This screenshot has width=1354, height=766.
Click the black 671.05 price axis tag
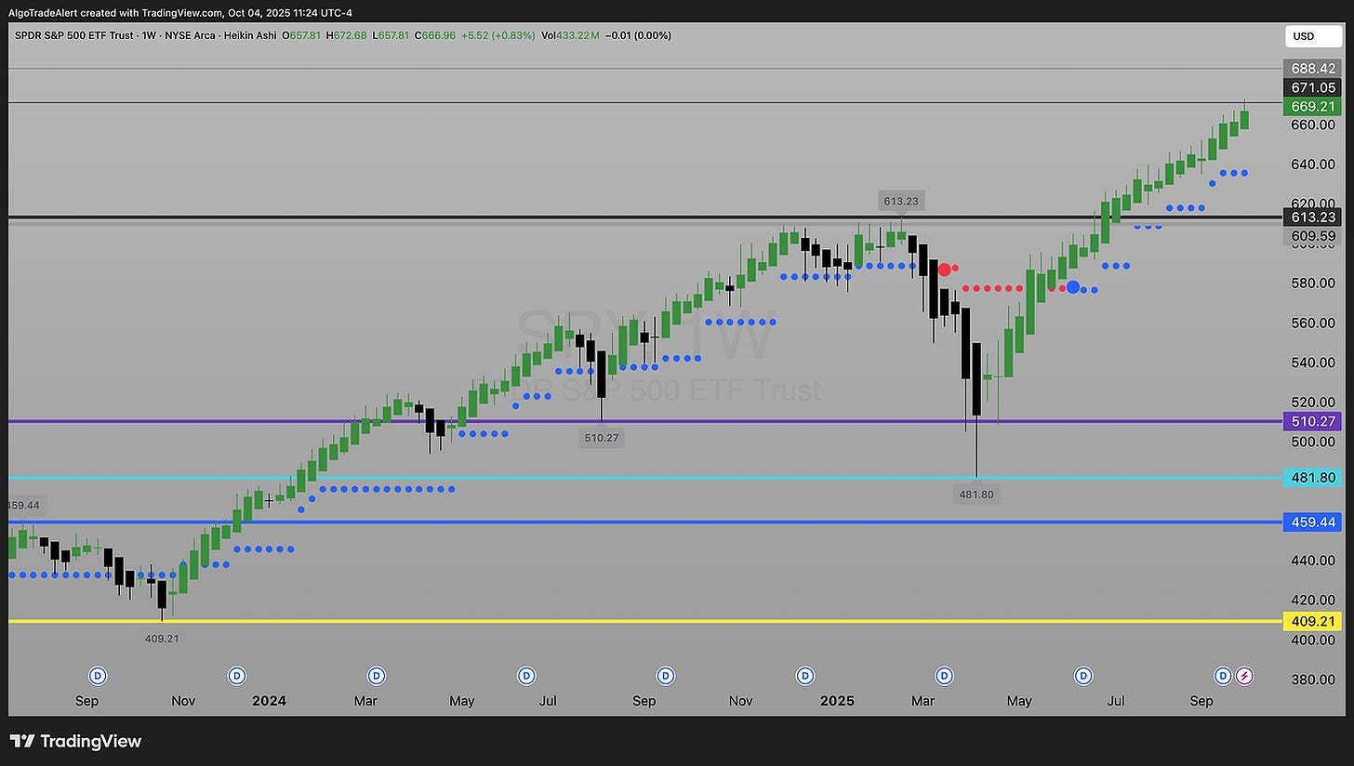1313,87
